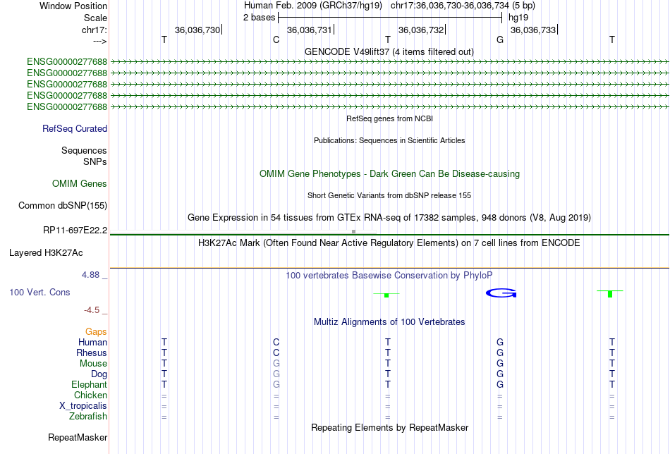Click the G base in the Rhesus row
This screenshot has height=454, width=670.
[x=500, y=352]
